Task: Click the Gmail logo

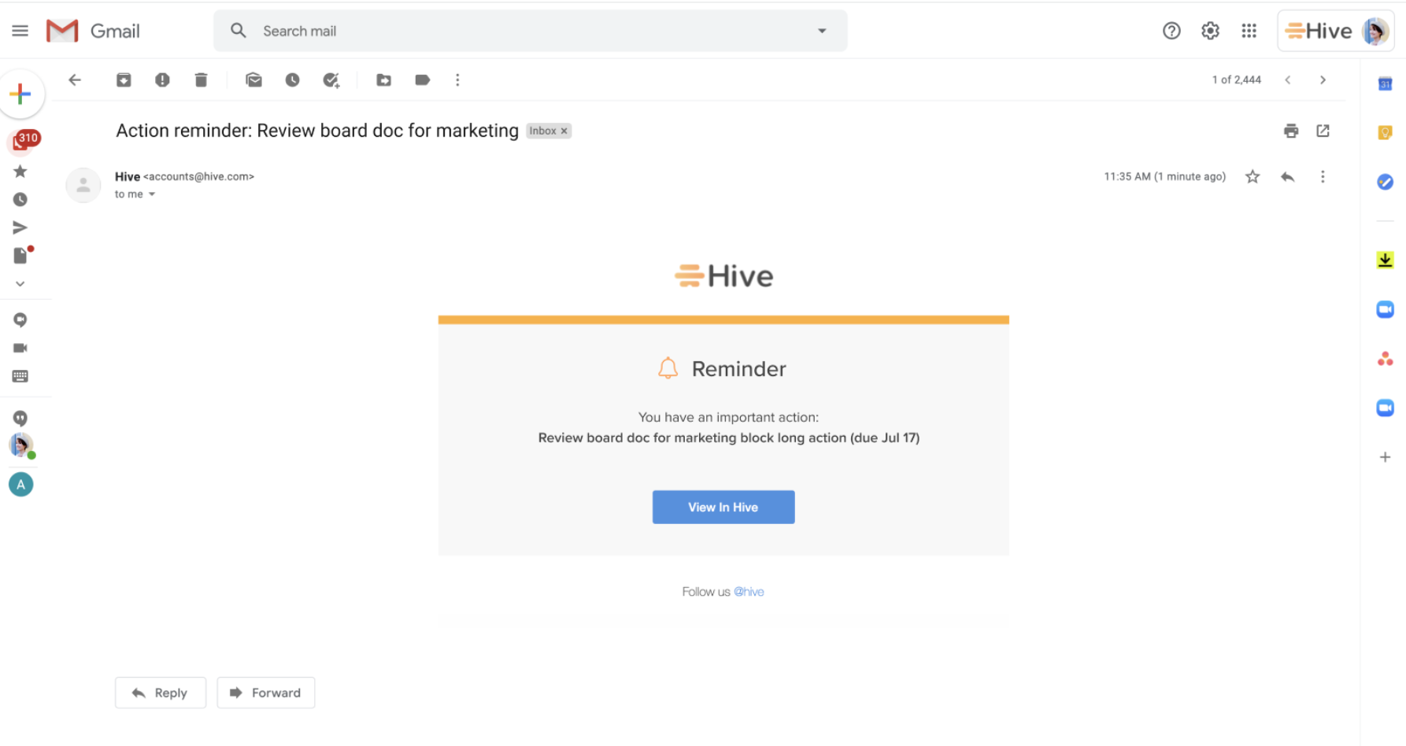Action: (x=93, y=31)
